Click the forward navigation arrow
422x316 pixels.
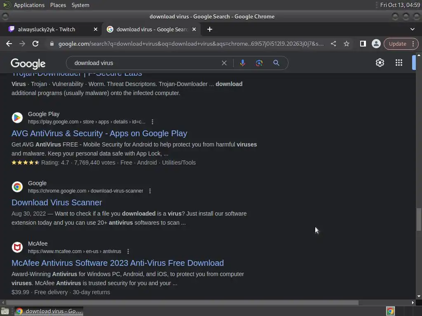click(22, 44)
